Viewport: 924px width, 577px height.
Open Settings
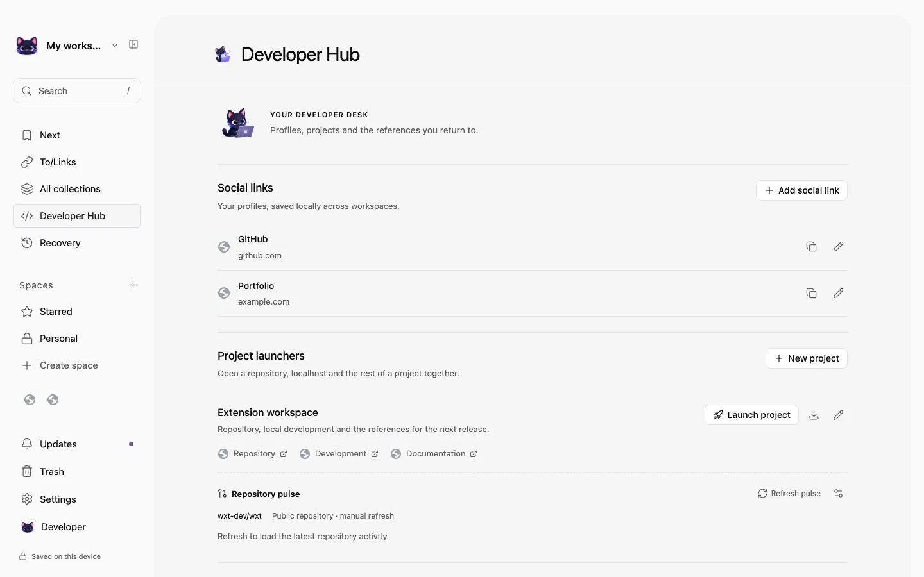(x=77, y=499)
